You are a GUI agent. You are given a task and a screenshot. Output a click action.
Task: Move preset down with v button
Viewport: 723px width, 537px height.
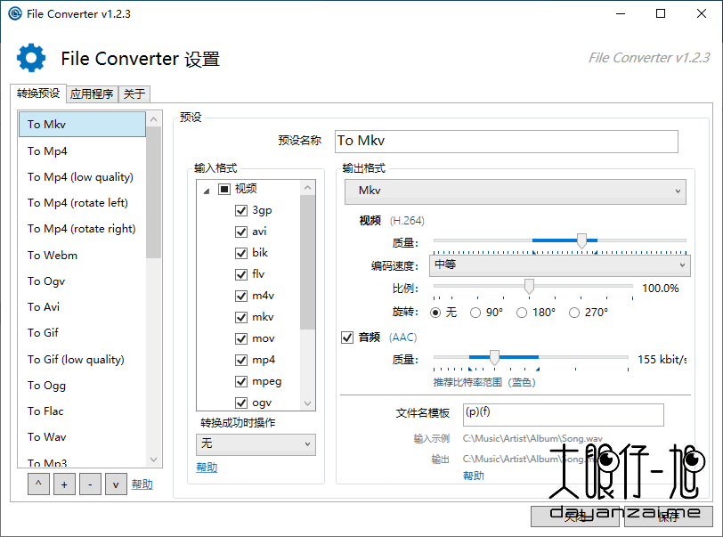tap(116, 484)
